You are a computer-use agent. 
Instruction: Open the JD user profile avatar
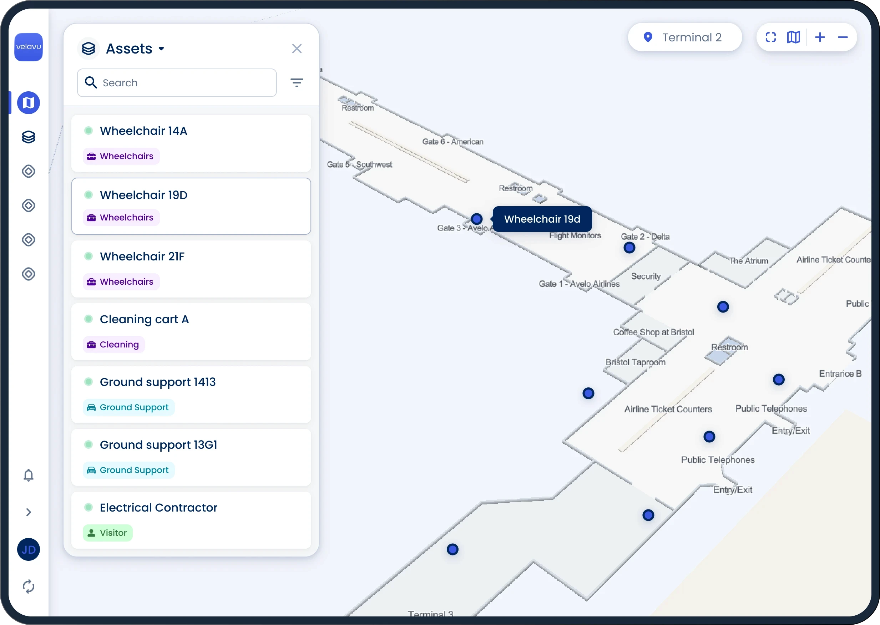(x=29, y=549)
